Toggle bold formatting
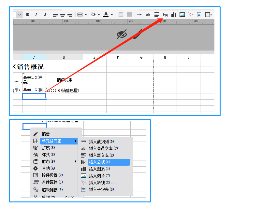Viewport: 262px width, 206px height. coord(28,14)
